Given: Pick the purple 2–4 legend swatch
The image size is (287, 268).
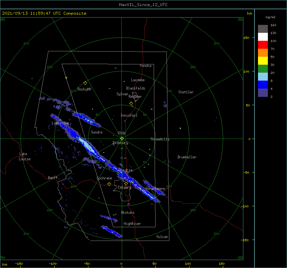Looking at the screenshot, I should 263,92.
